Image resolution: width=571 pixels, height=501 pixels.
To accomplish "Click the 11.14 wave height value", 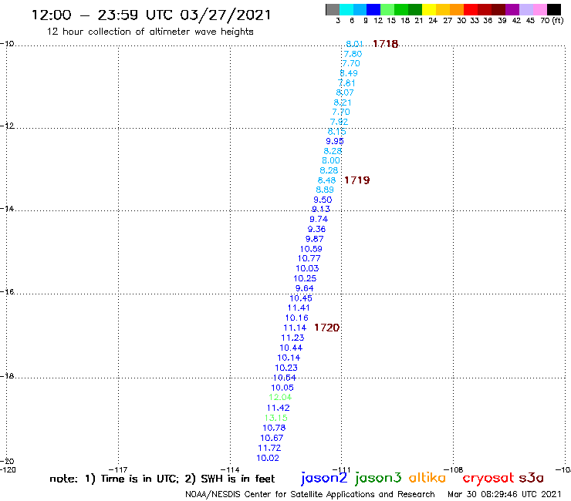I will pos(295,328).
